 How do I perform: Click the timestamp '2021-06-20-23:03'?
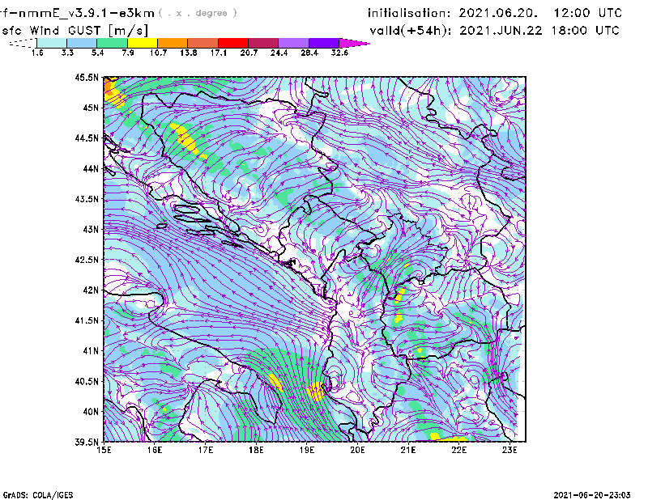coord(592,495)
